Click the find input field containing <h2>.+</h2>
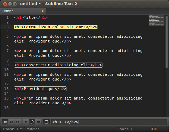Viewport: 169px width, 132px height. (109, 122)
